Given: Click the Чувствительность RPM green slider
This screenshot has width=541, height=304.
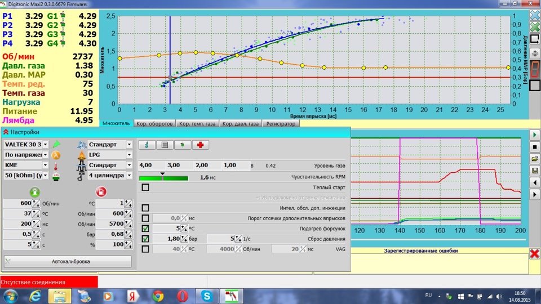Looking at the screenshot, I should 163,178.
